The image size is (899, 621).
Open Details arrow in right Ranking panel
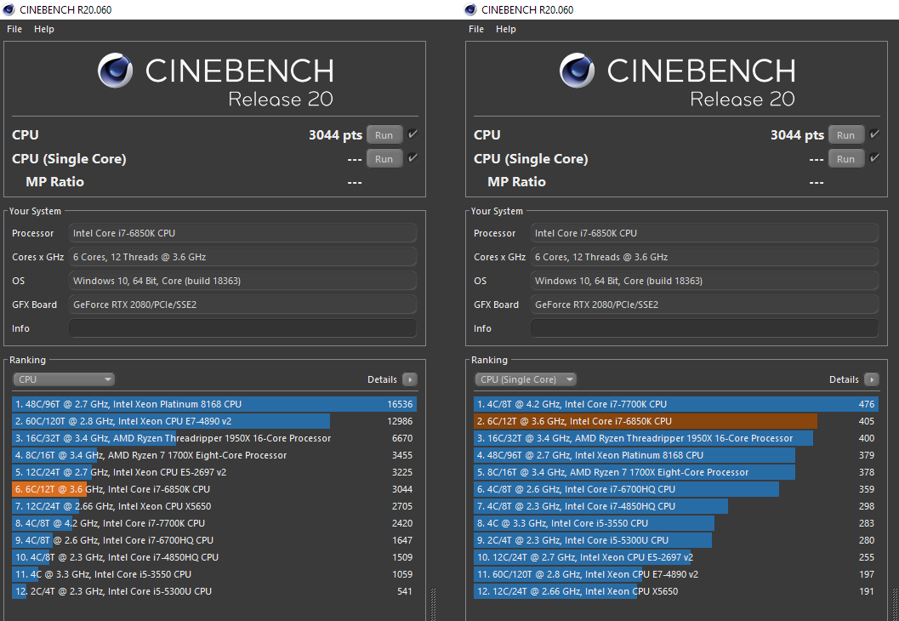(x=872, y=379)
